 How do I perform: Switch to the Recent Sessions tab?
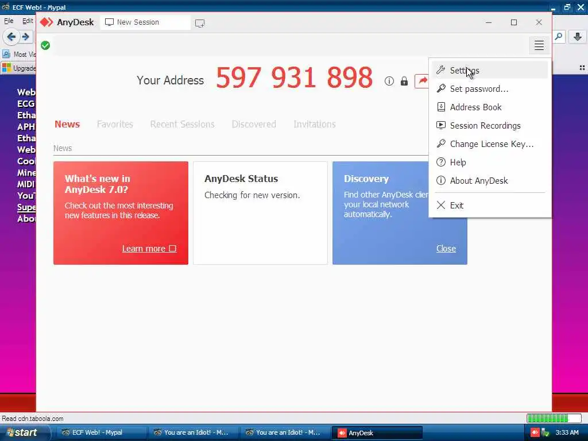tap(182, 124)
